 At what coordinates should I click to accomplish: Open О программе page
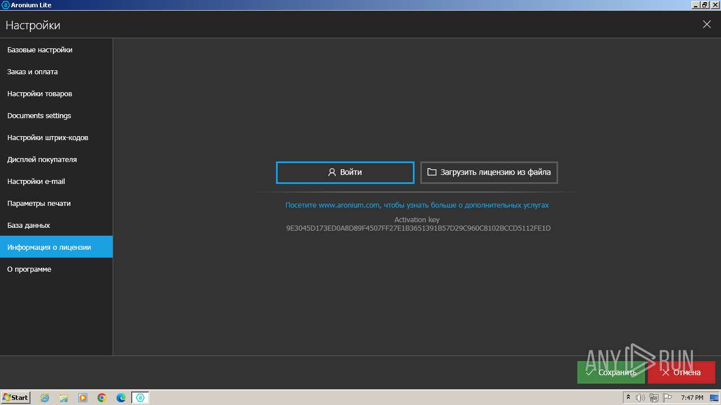56,269
